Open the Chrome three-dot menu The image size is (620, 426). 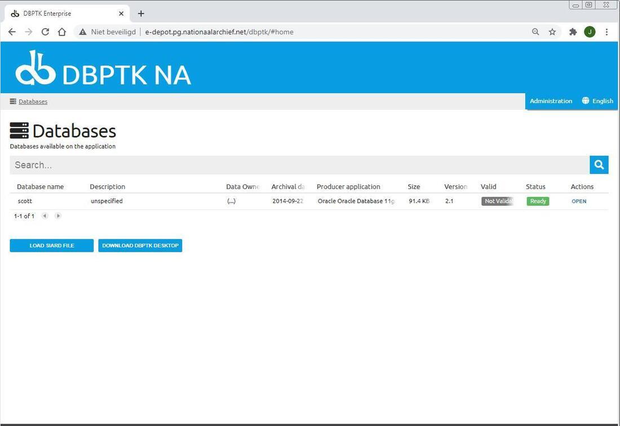tap(606, 32)
